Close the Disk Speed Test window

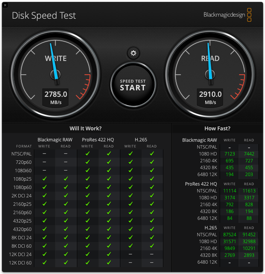click(5, 5)
